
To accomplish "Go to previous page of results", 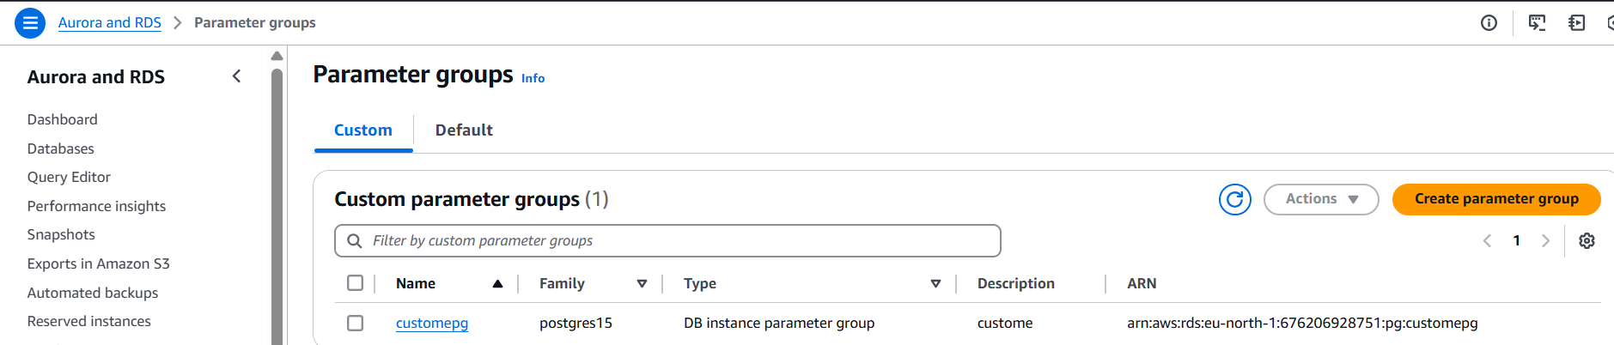I will tap(1487, 241).
